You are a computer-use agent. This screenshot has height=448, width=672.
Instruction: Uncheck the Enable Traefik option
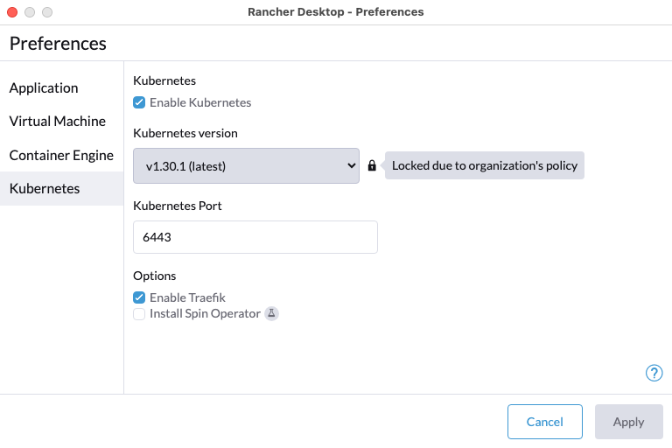[139, 297]
